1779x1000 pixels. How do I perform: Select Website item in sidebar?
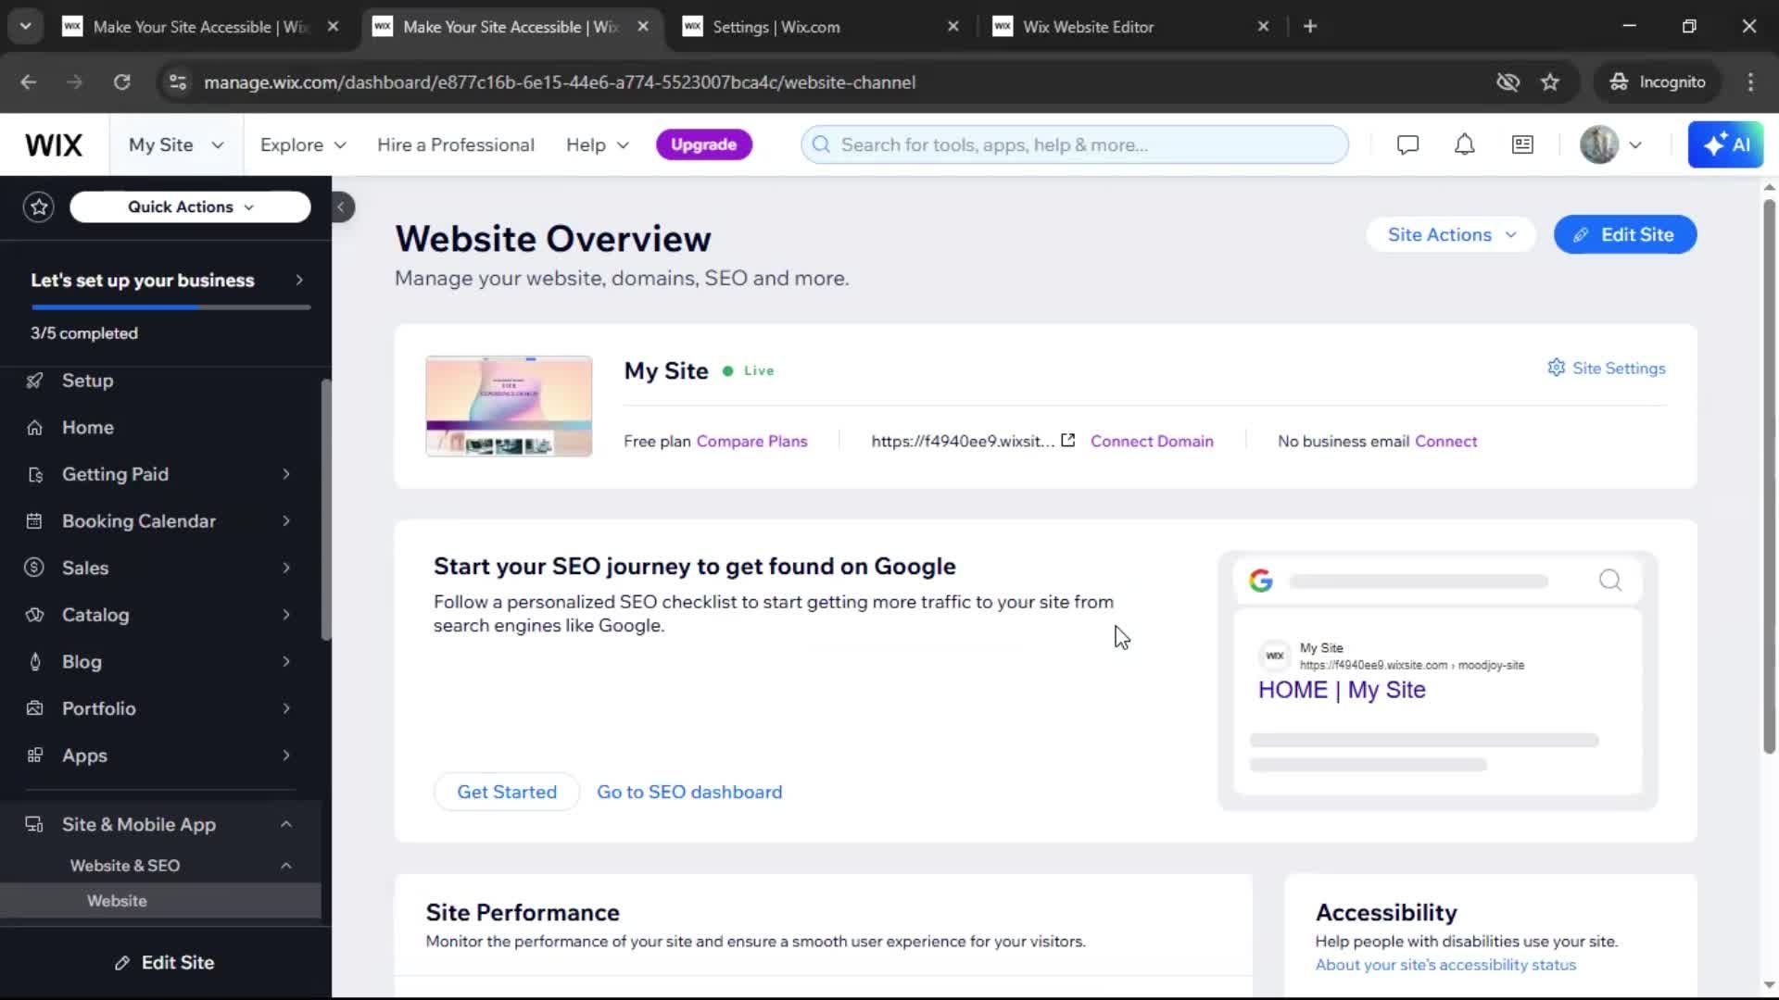click(161, 901)
